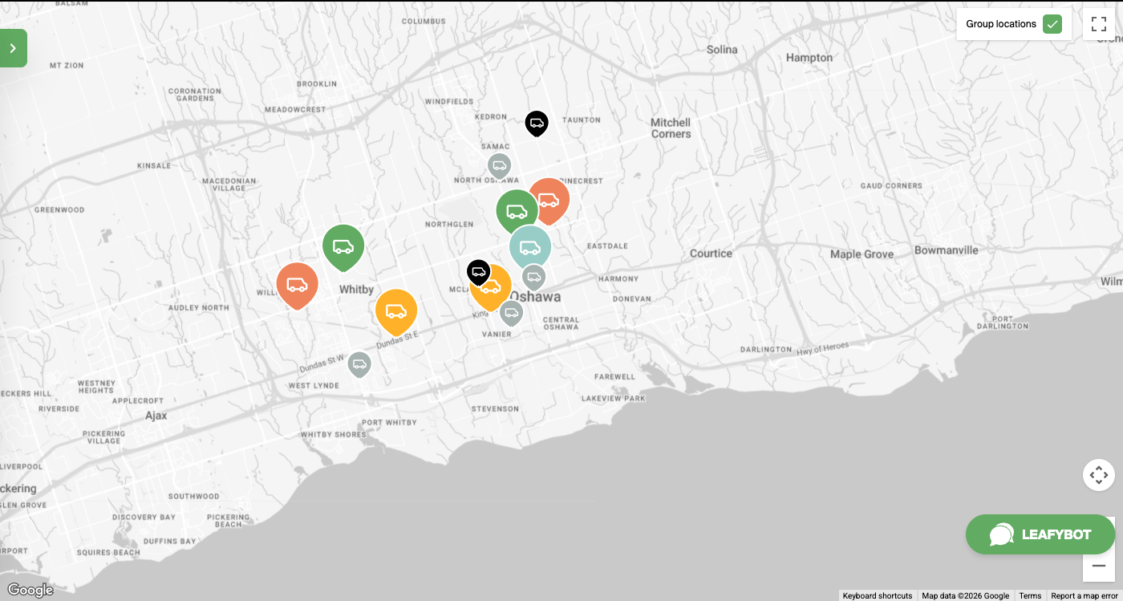Expand the left sidebar panel
Viewport: 1123px width, 601px height.
pos(13,47)
